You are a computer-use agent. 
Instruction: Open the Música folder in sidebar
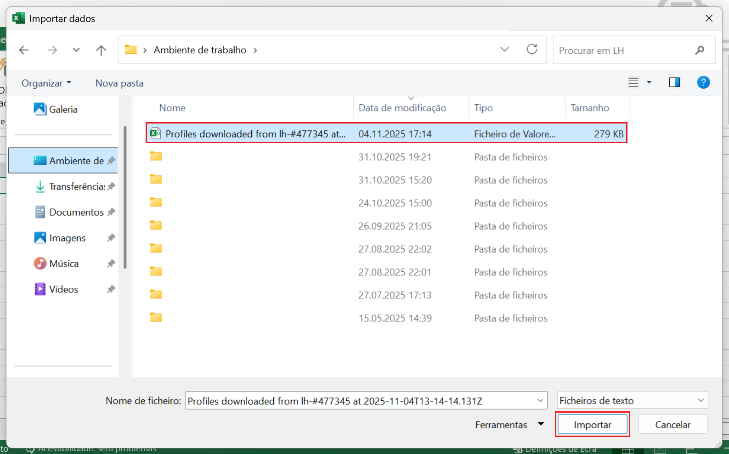pyautogui.click(x=64, y=263)
